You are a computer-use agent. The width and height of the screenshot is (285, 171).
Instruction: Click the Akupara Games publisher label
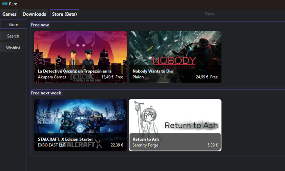(x=52, y=77)
